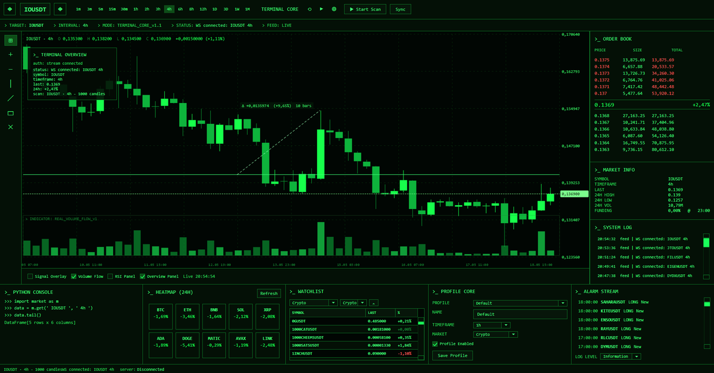Switch to the 1m timeframe
Image resolution: width=714 pixels, height=373 pixels.
[x=79, y=10]
